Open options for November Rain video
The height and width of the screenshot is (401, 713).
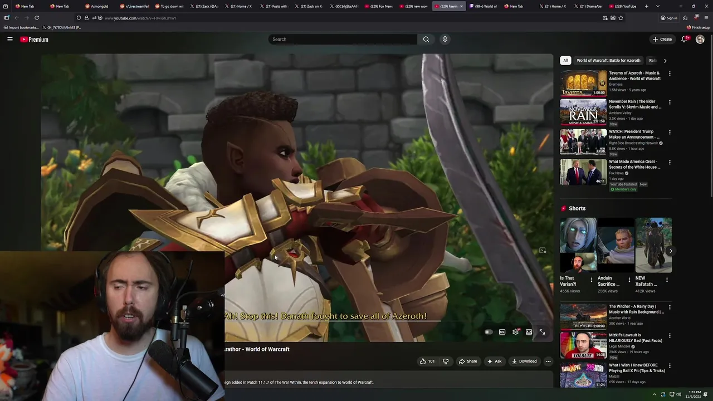670,102
